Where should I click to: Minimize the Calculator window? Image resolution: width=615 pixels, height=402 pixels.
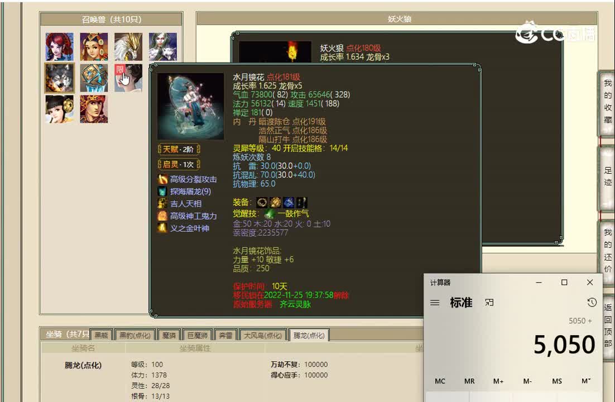539,283
